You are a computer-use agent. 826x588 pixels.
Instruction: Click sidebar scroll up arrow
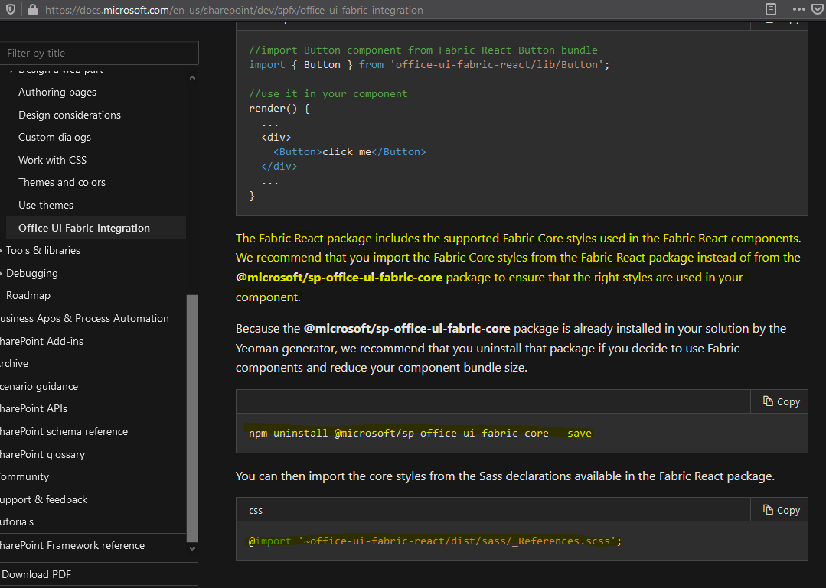(x=192, y=78)
